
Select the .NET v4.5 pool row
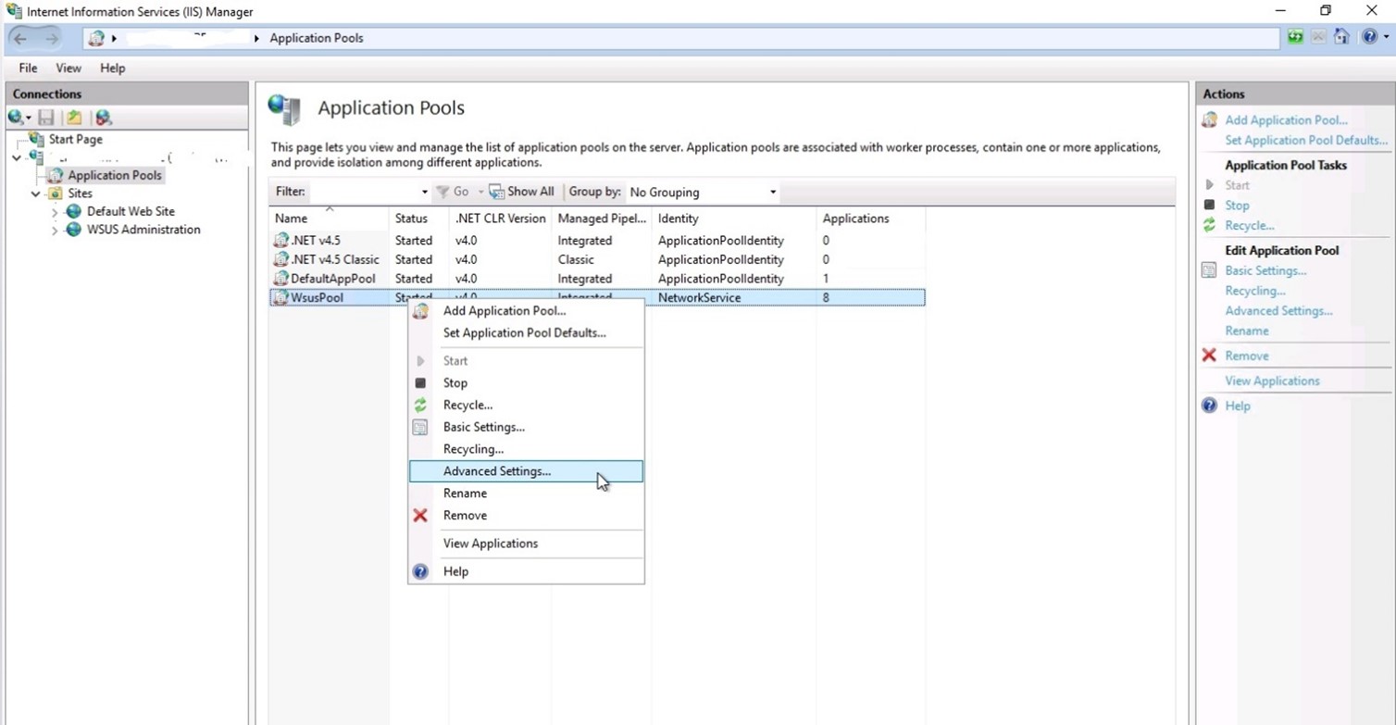tap(597, 241)
